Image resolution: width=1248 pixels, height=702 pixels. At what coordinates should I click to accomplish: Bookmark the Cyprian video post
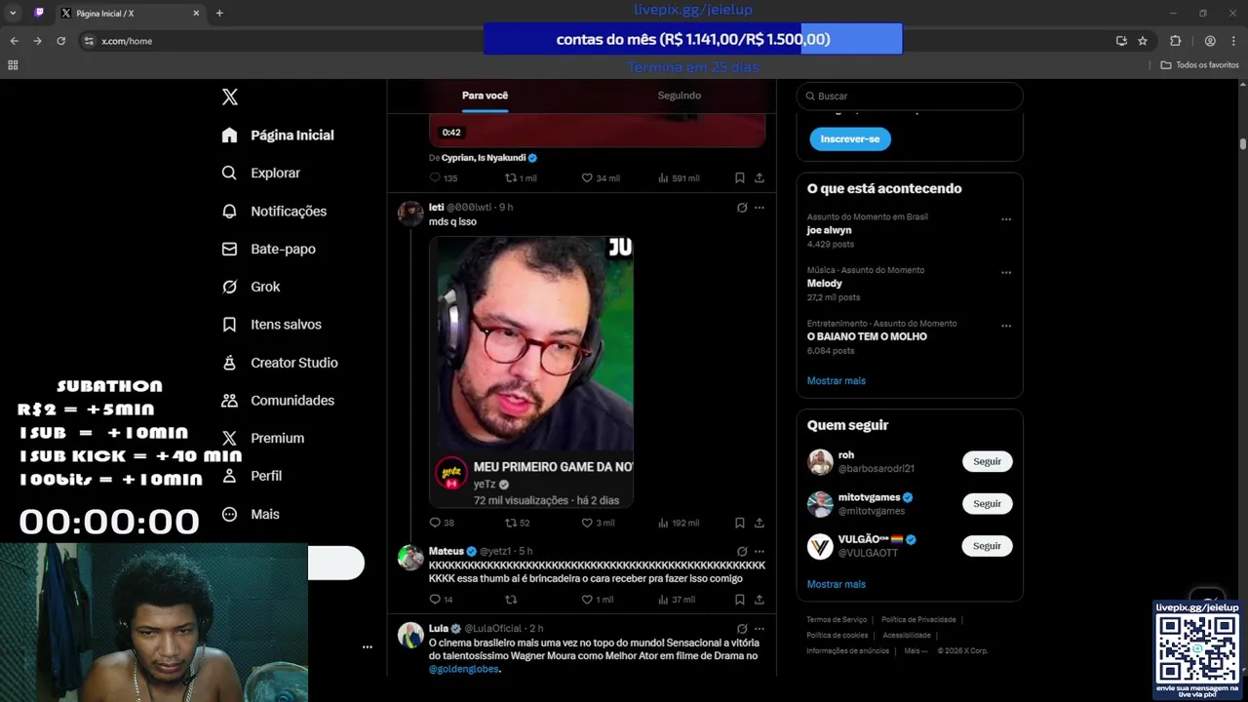coord(740,178)
